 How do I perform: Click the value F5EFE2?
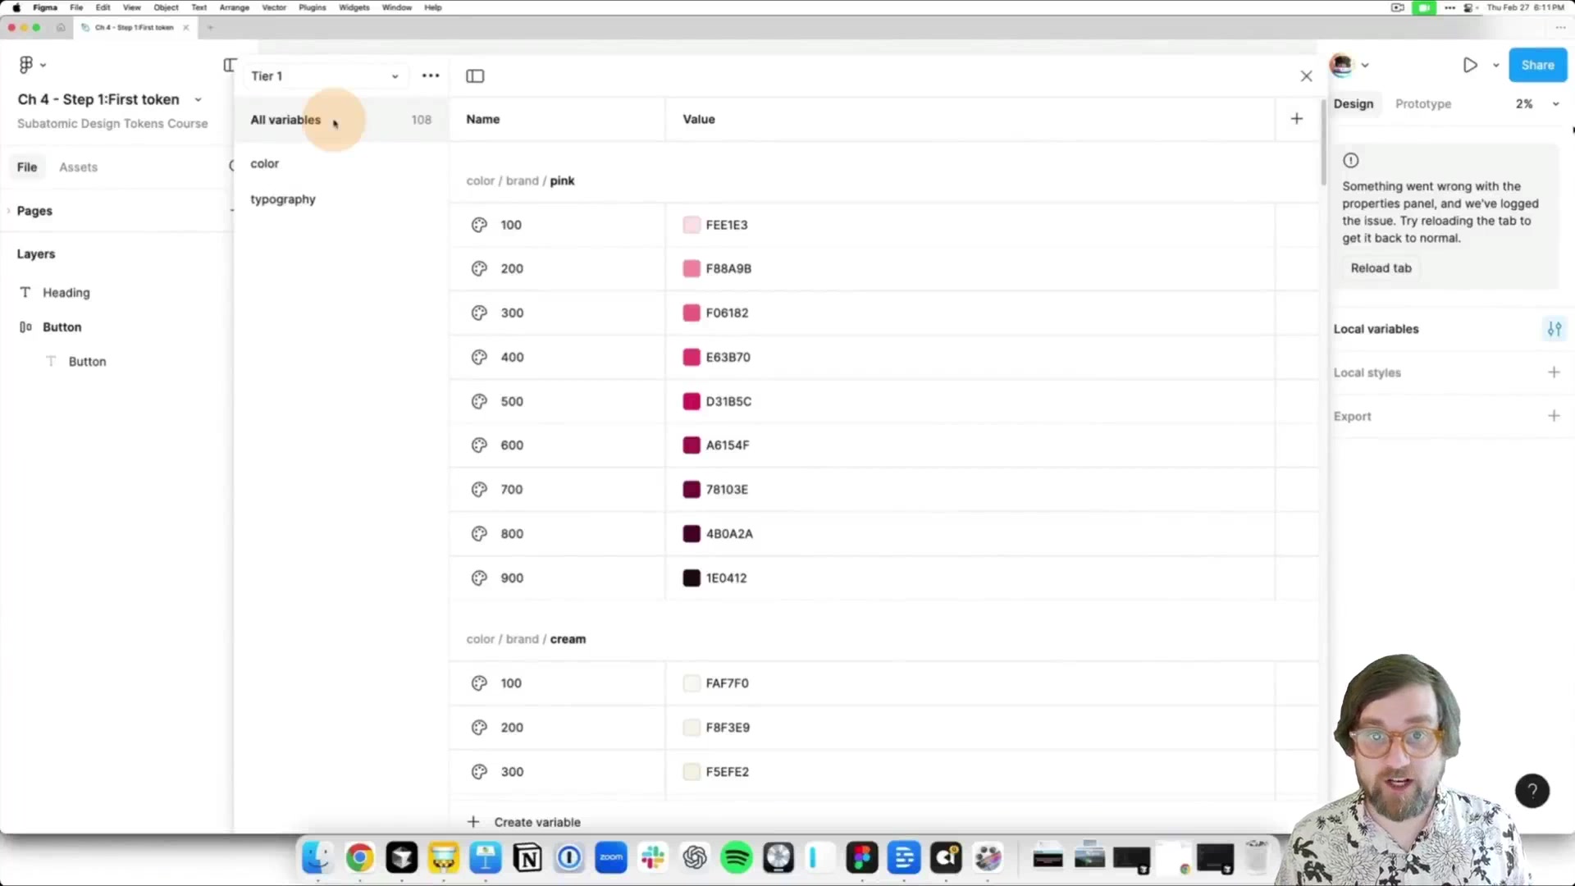pyautogui.click(x=727, y=771)
